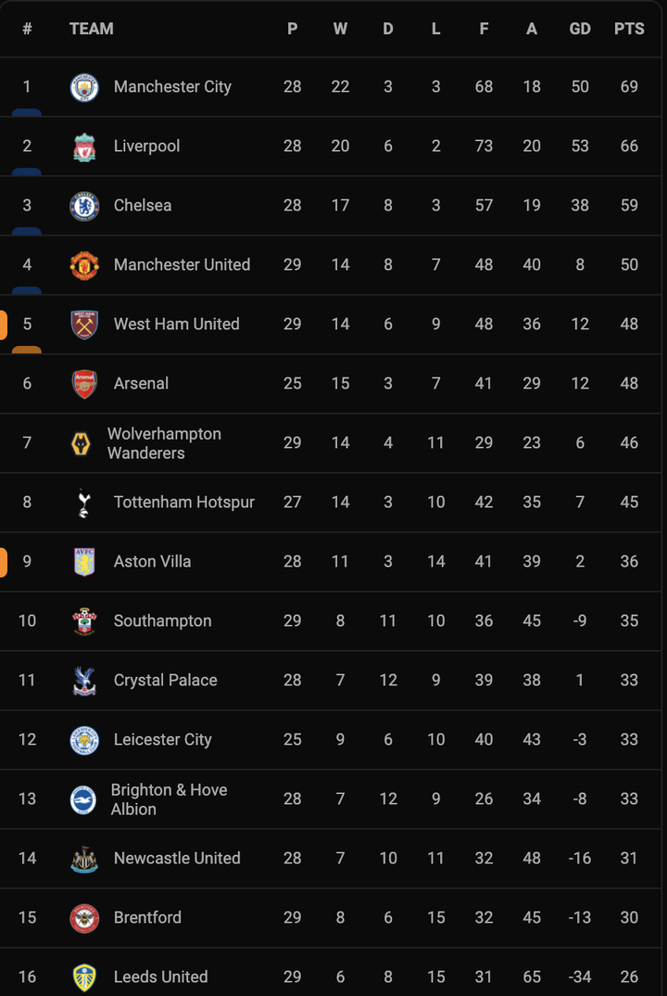Image resolution: width=667 pixels, height=996 pixels.
Task: Click the Brighton & Hove Albion crest
Action: pos(84,798)
